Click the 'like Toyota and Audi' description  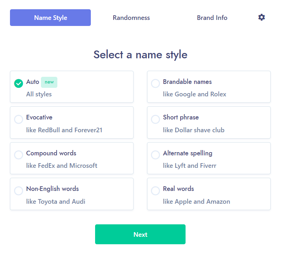(x=56, y=202)
